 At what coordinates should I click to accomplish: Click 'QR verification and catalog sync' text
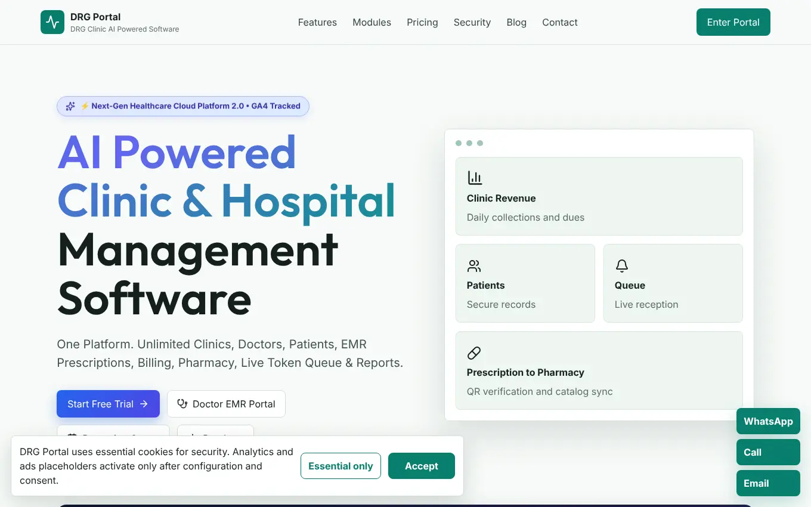[x=540, y=391]
